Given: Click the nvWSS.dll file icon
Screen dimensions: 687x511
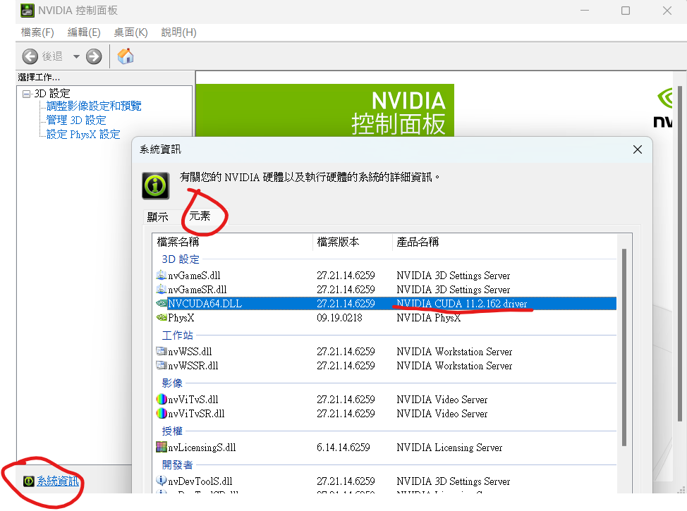Looking at the screenshot, I should coord(162,351).
